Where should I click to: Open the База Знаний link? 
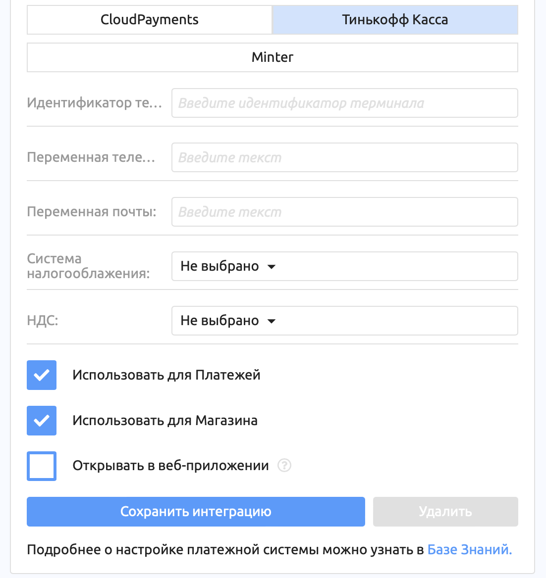(470, 550)
